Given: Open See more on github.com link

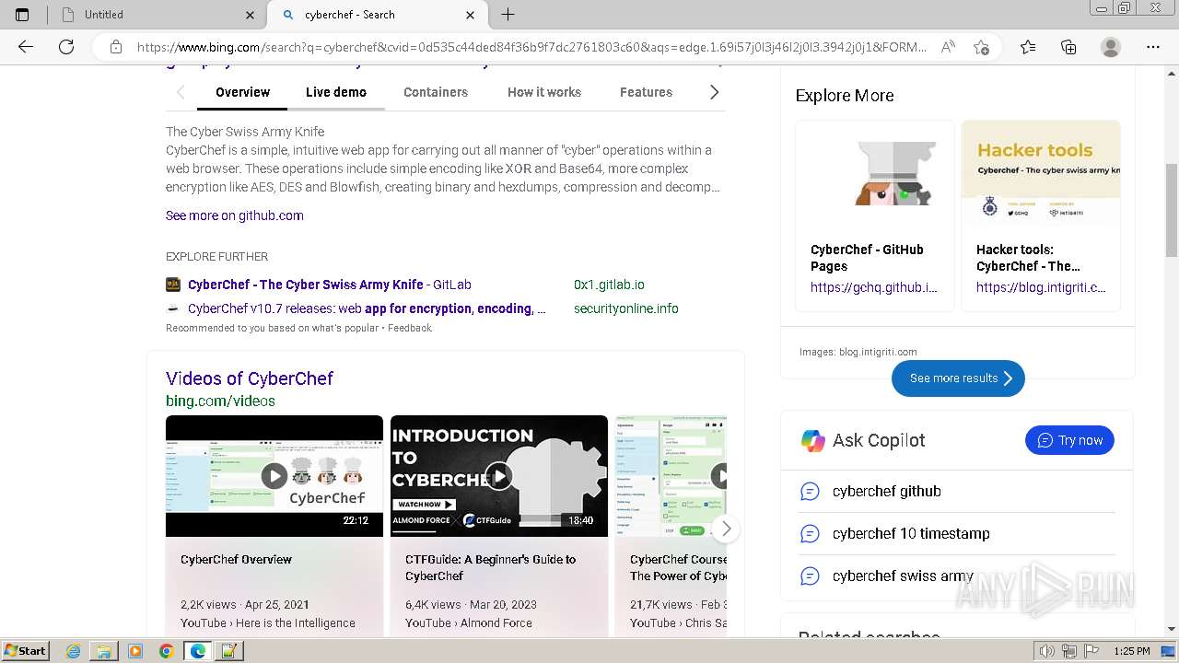Looking at the screenshot, I should [235, 215].
